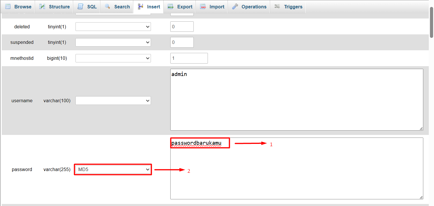Click the SQL document icon
This screenshot has height=206, width=434.
pyautogui.click(x=80, y=7)
